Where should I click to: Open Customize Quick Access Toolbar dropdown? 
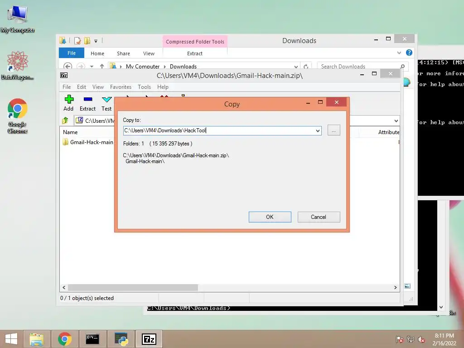[96, 41]
